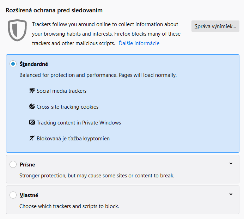Click Tracking content in Private Windows text
Screen dimensions: 244x219
click(x=79, y=123)
